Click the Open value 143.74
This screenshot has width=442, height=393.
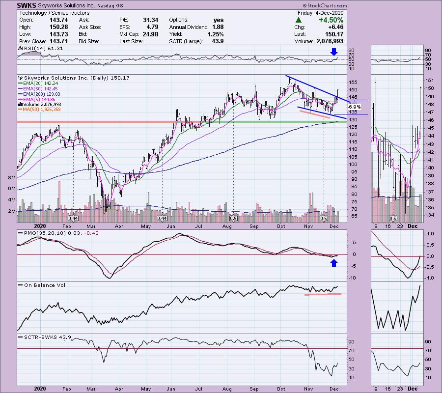(x=58, y=20)
